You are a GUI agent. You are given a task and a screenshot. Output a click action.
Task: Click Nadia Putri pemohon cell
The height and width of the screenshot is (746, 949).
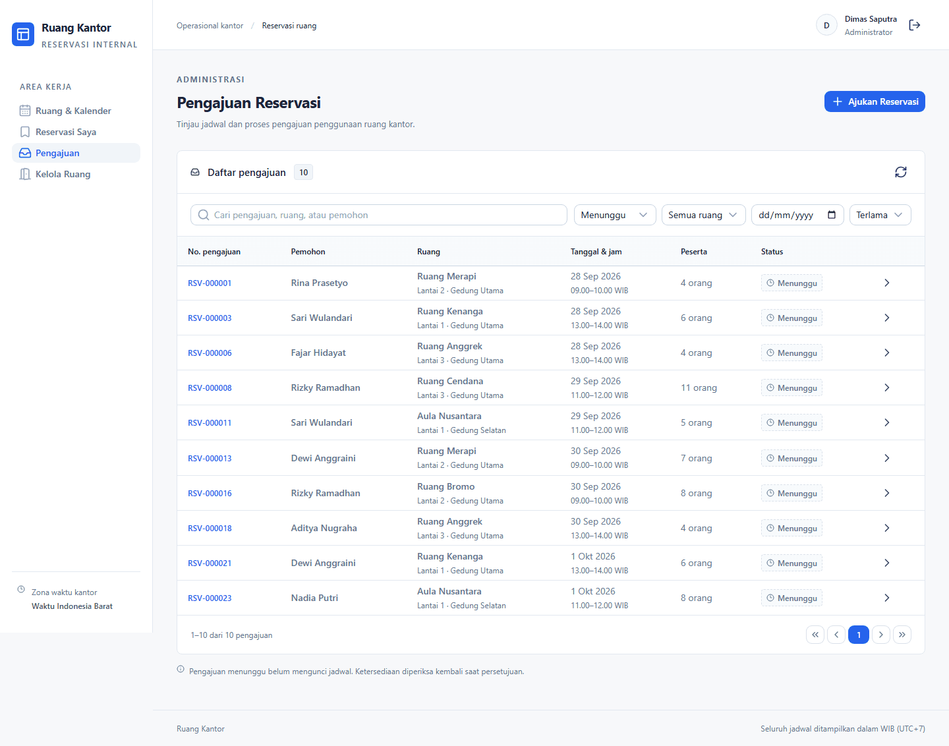click(314, 598)
